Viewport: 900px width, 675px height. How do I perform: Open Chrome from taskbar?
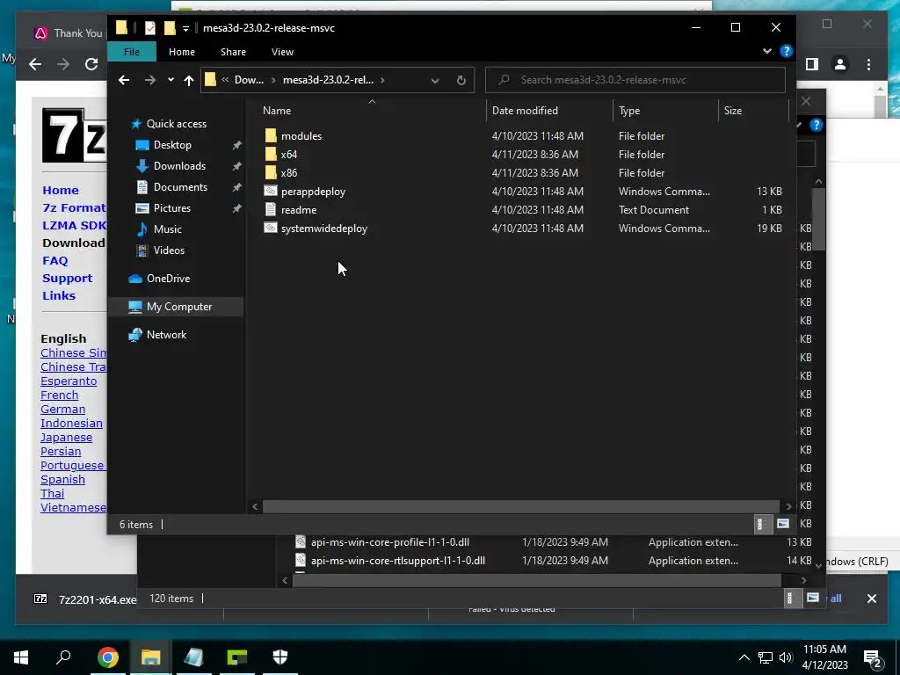(108, 657)
